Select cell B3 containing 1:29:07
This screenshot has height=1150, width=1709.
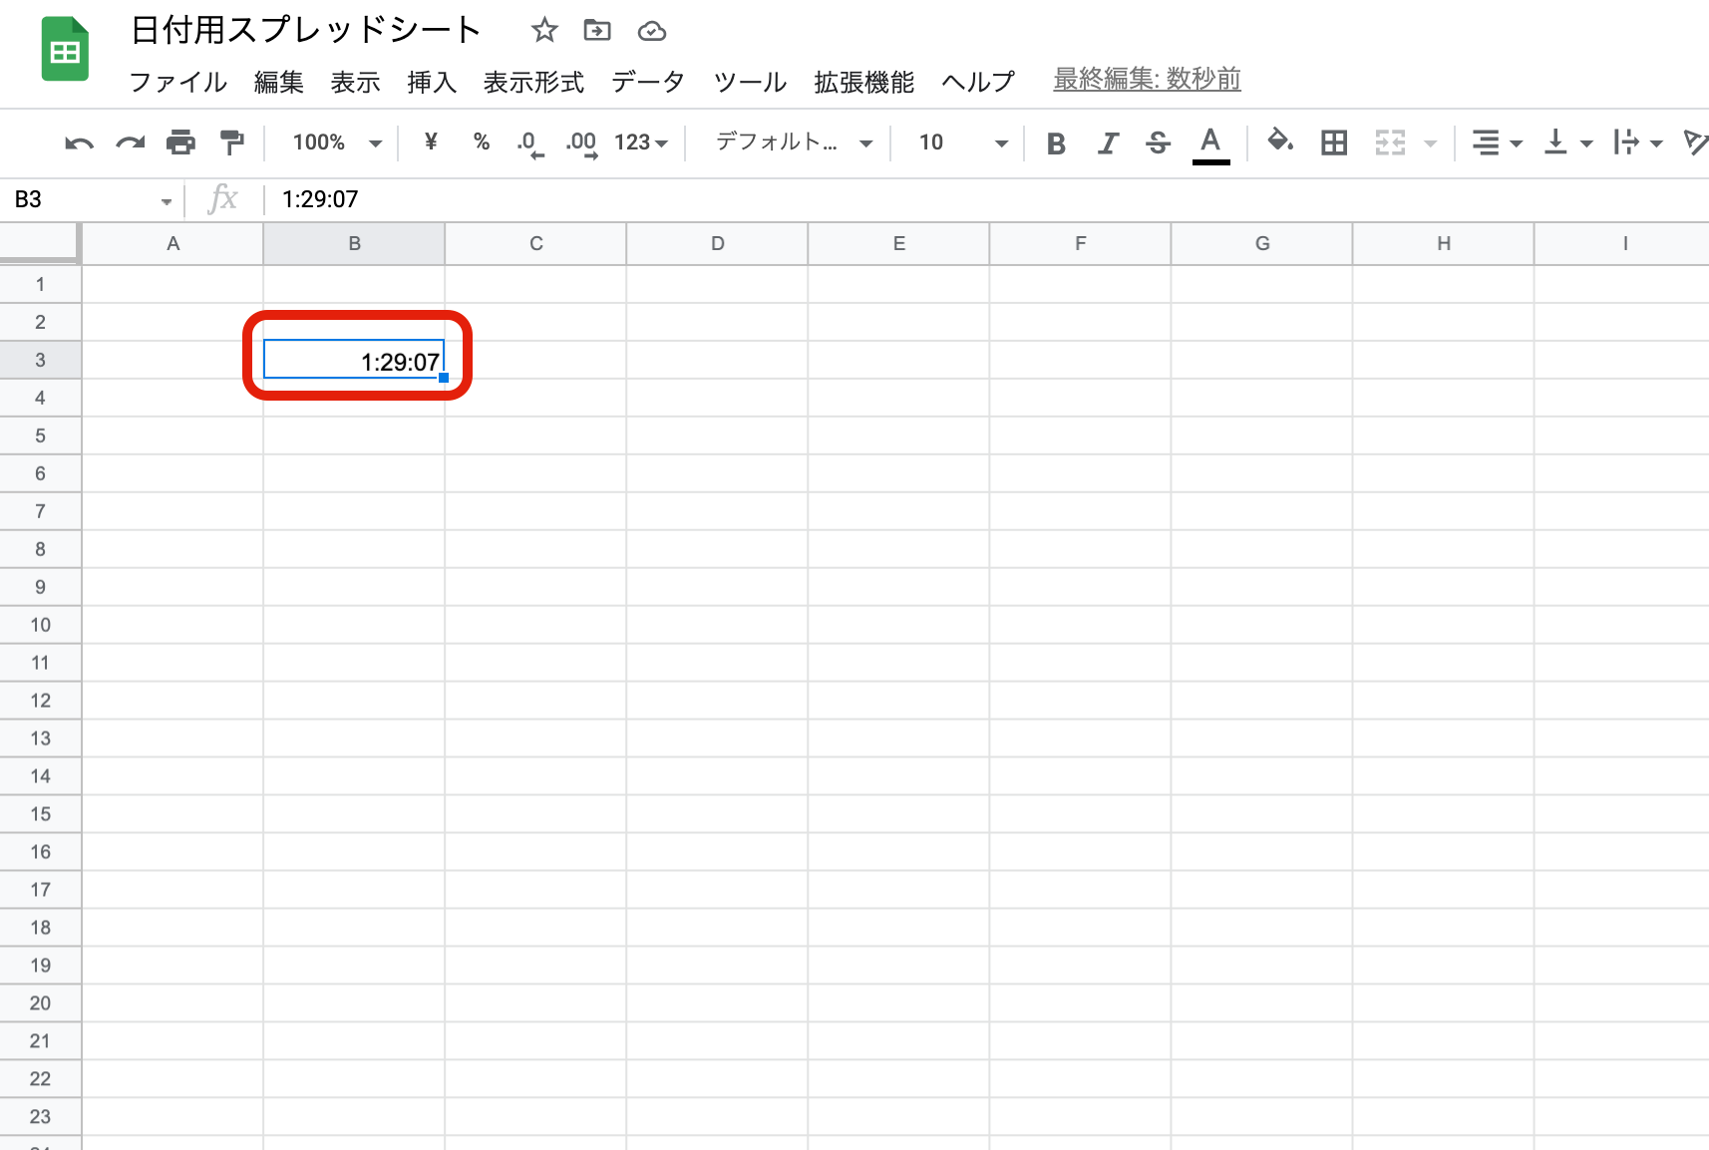point(354,360)
